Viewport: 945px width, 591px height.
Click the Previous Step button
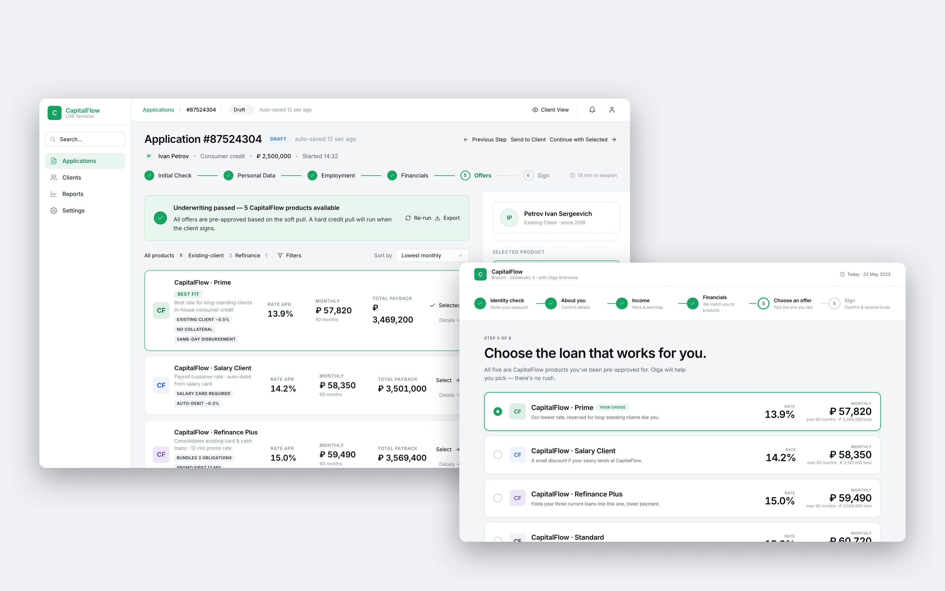coord(485,140)
